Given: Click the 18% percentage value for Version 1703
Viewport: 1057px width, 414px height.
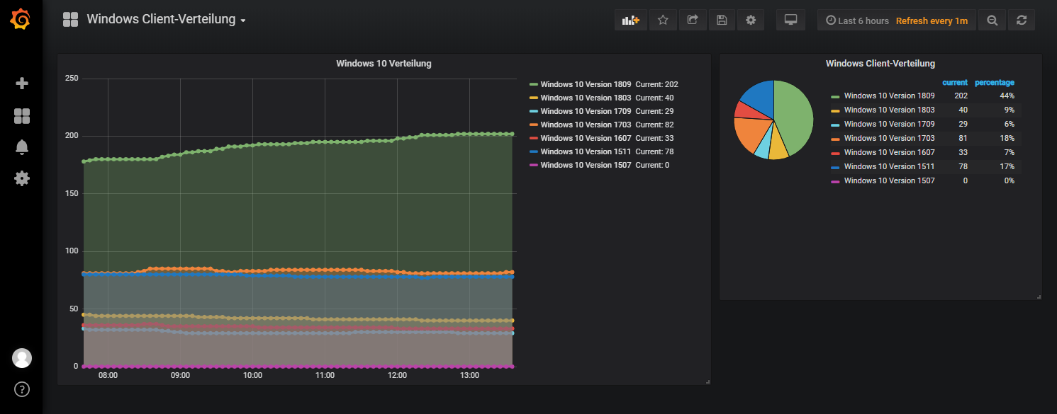Looking at the screenshot, I should pyautogui.click(x=1007, y=138).
